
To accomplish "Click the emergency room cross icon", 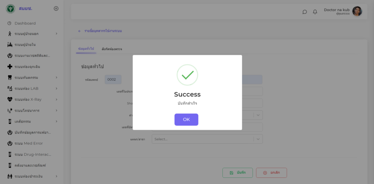I will [x=9, y=66].
